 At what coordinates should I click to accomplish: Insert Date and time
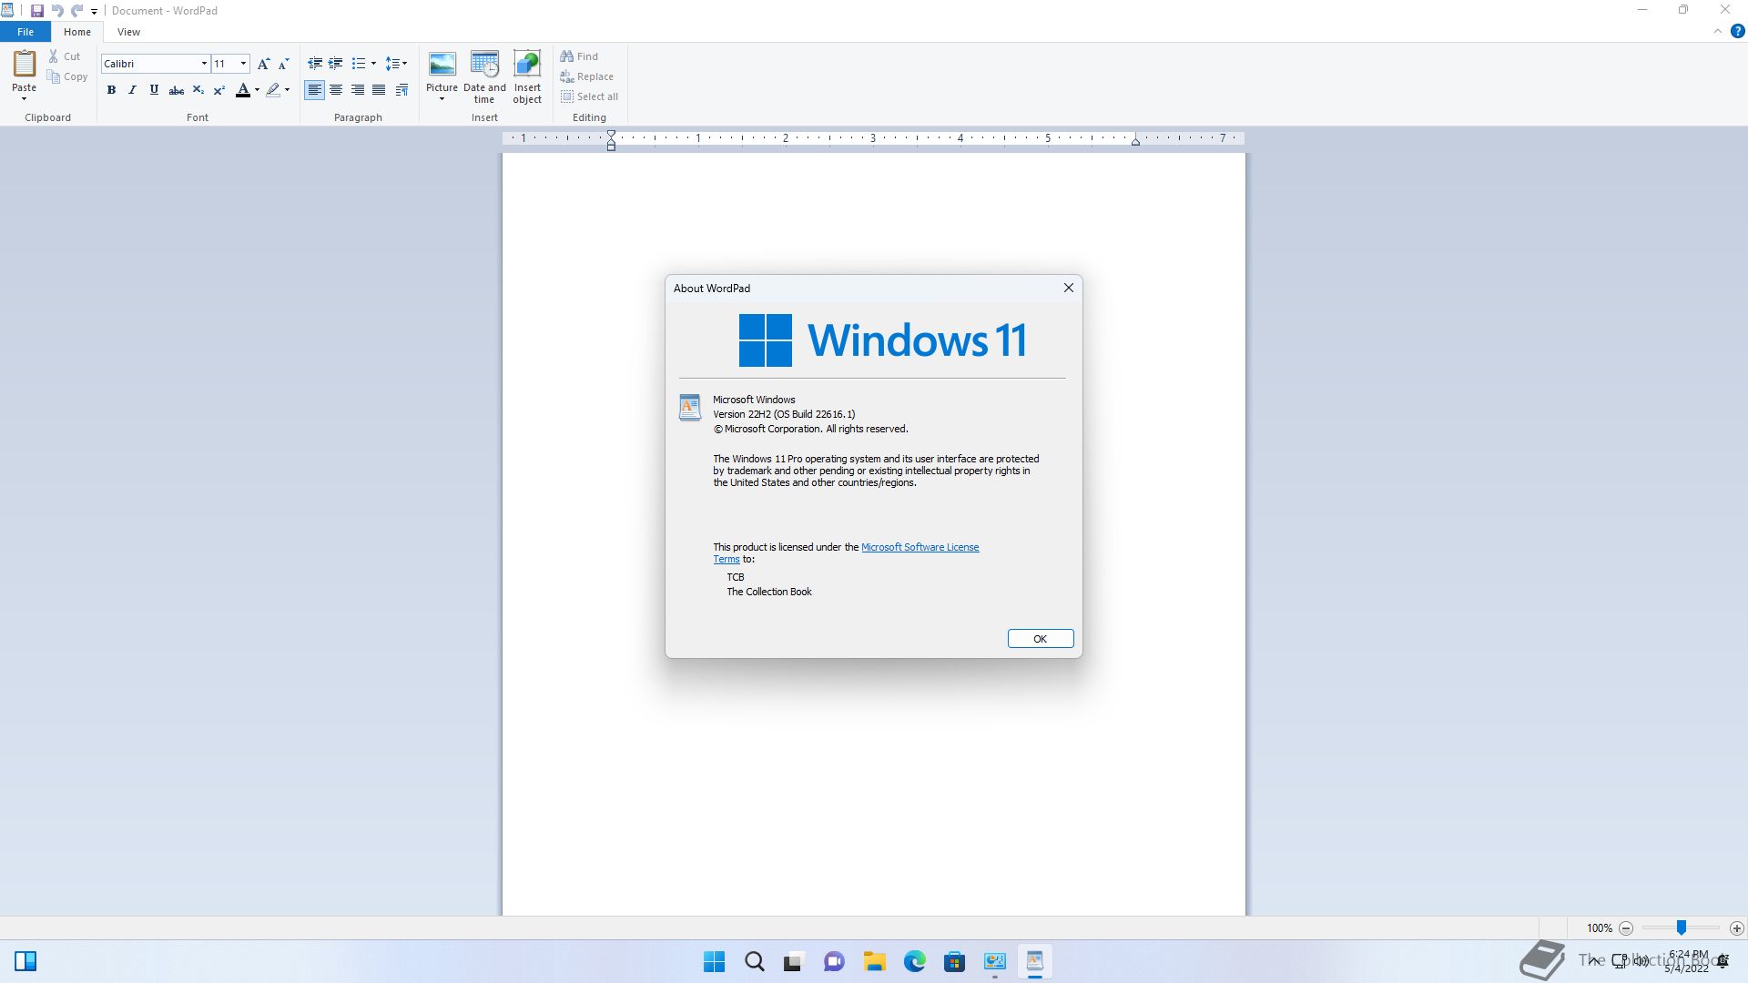[x=484, y=76]
